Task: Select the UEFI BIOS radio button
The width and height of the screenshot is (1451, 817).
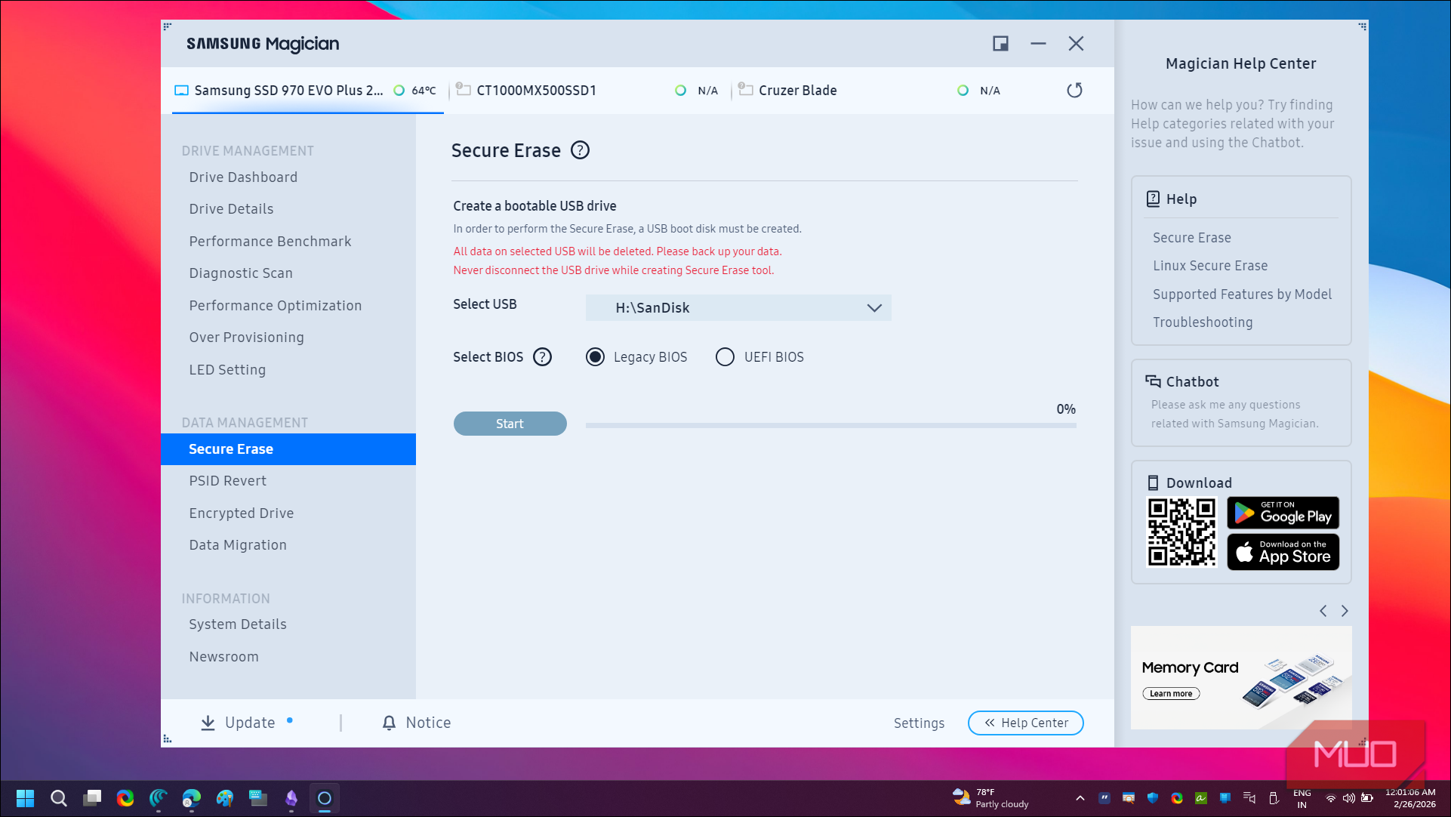Action: (725, 356)
